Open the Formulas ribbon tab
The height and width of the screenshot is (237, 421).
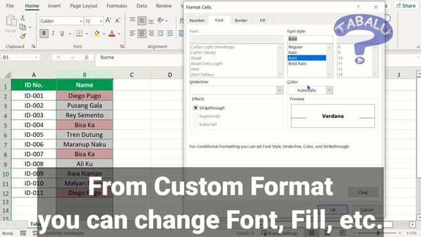point(117,6)
